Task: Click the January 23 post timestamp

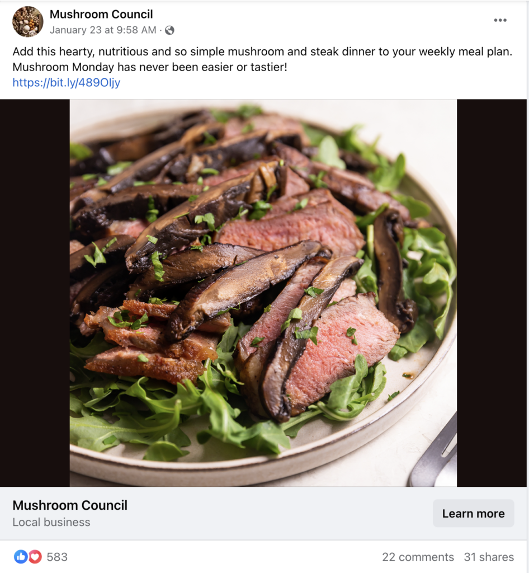Action: coord(103,30)
